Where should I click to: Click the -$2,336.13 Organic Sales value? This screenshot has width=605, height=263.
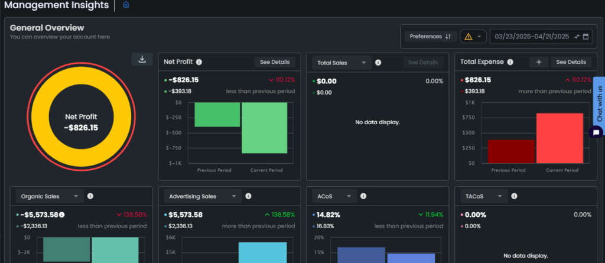[x=34, y=226]
